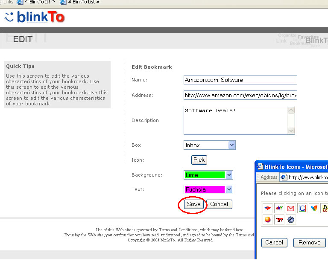Pick the Google G icon

(302, 208)
